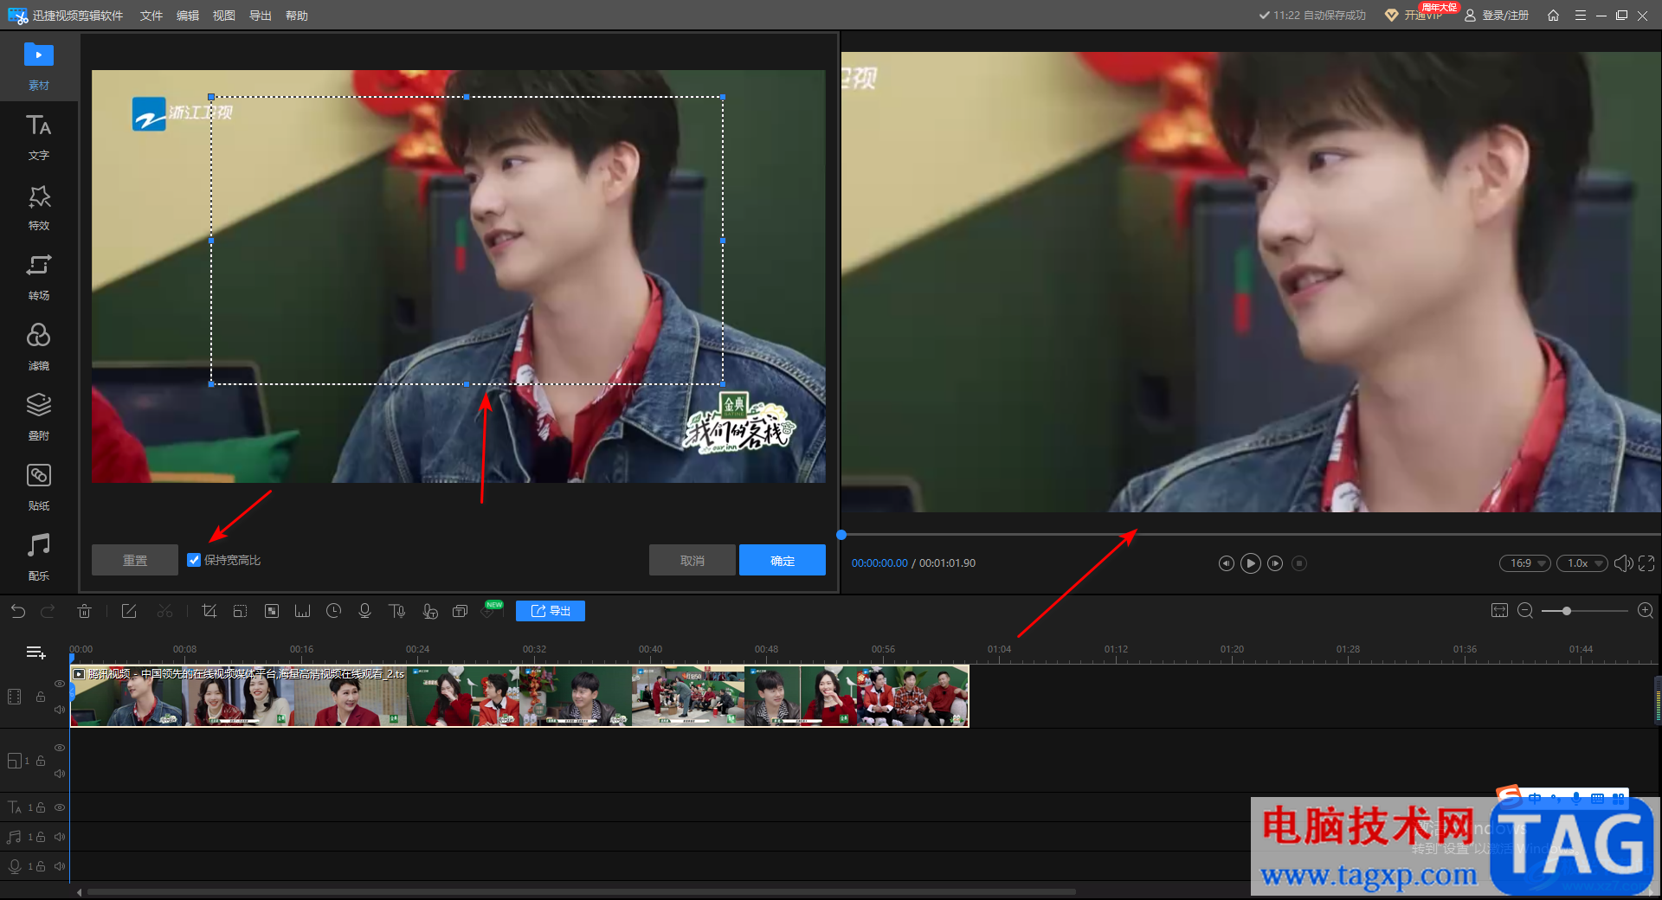
Task: Hide the main video track
Action: (60, 684)
